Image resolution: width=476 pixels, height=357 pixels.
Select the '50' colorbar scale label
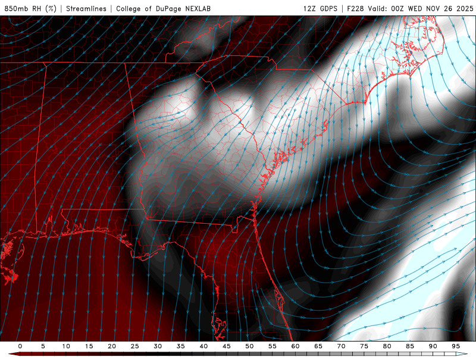coord(249,346)
